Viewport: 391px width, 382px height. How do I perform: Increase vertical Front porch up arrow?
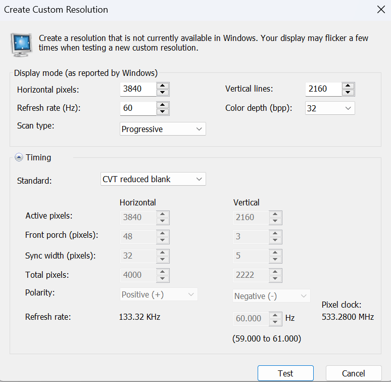(275, 233)
